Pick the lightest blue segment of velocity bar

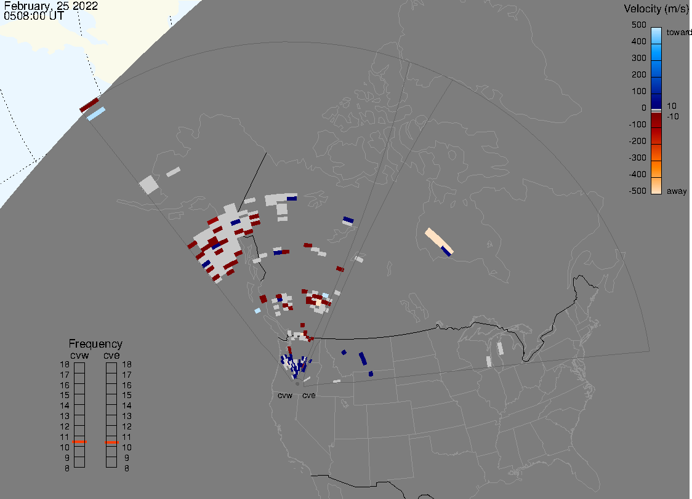pyautogui.click(x=656, y=35)
